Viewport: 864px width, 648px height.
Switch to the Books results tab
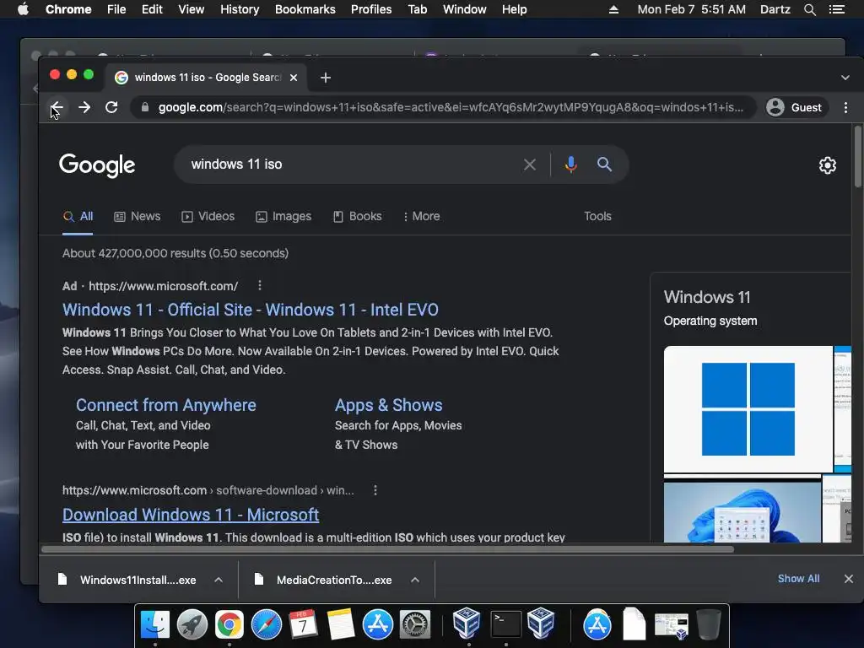point(357,217)
